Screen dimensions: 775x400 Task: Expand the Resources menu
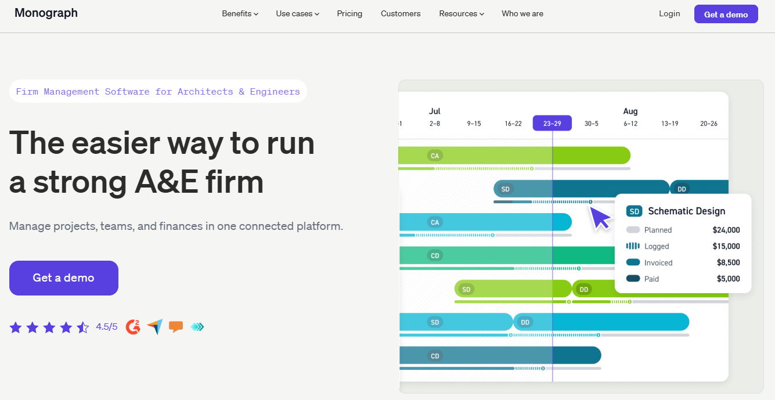pos(462,13)
